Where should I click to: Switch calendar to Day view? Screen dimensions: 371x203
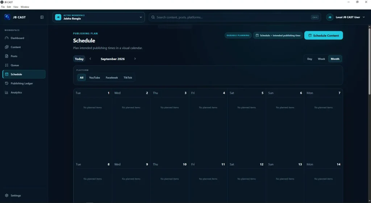coord(310,59)
